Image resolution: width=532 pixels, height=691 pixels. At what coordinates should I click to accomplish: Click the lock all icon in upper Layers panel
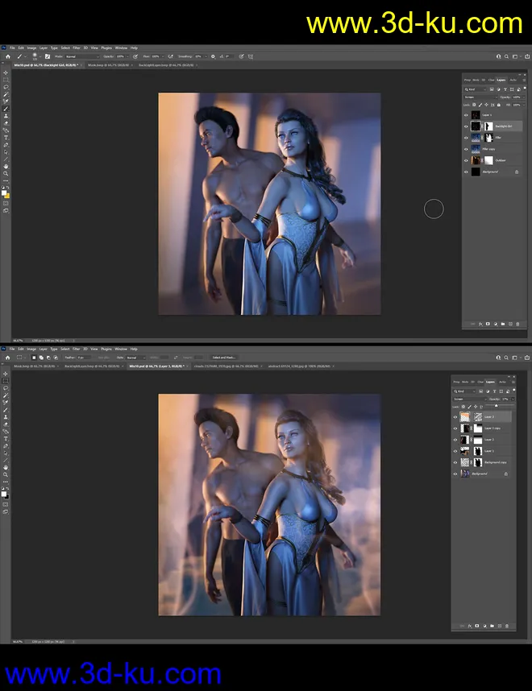[x=500, y=105]
